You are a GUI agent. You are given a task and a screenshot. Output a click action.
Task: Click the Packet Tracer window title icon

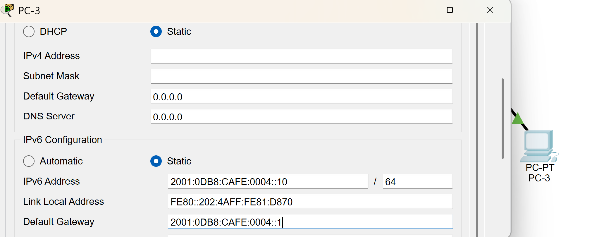(x=8, y=10)
